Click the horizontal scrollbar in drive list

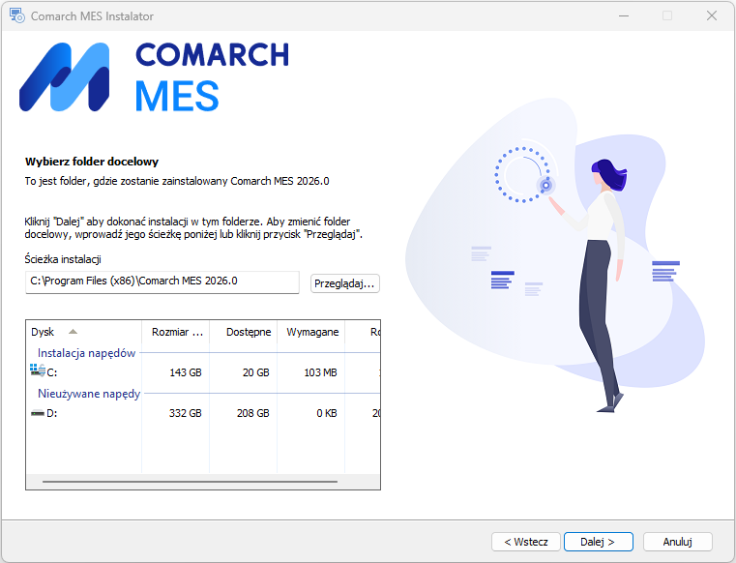pos(190,482)
